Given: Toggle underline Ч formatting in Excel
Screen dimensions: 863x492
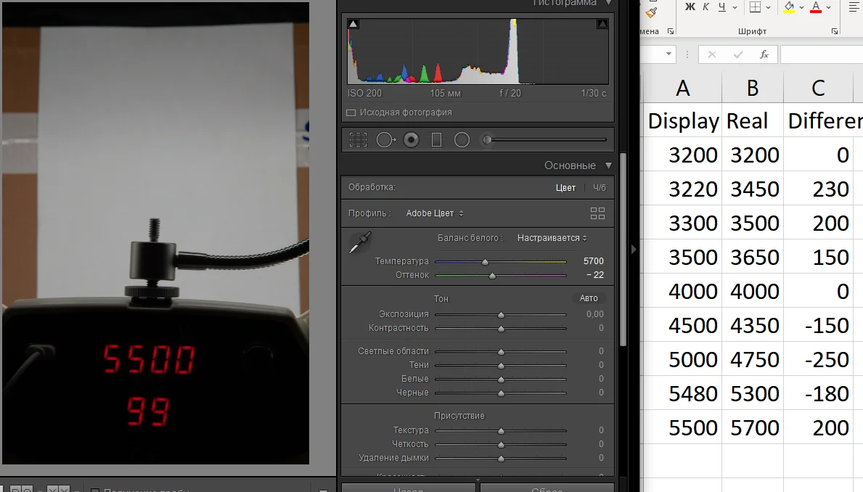Looking at the screenshot, I should click(x=721, y=7).
